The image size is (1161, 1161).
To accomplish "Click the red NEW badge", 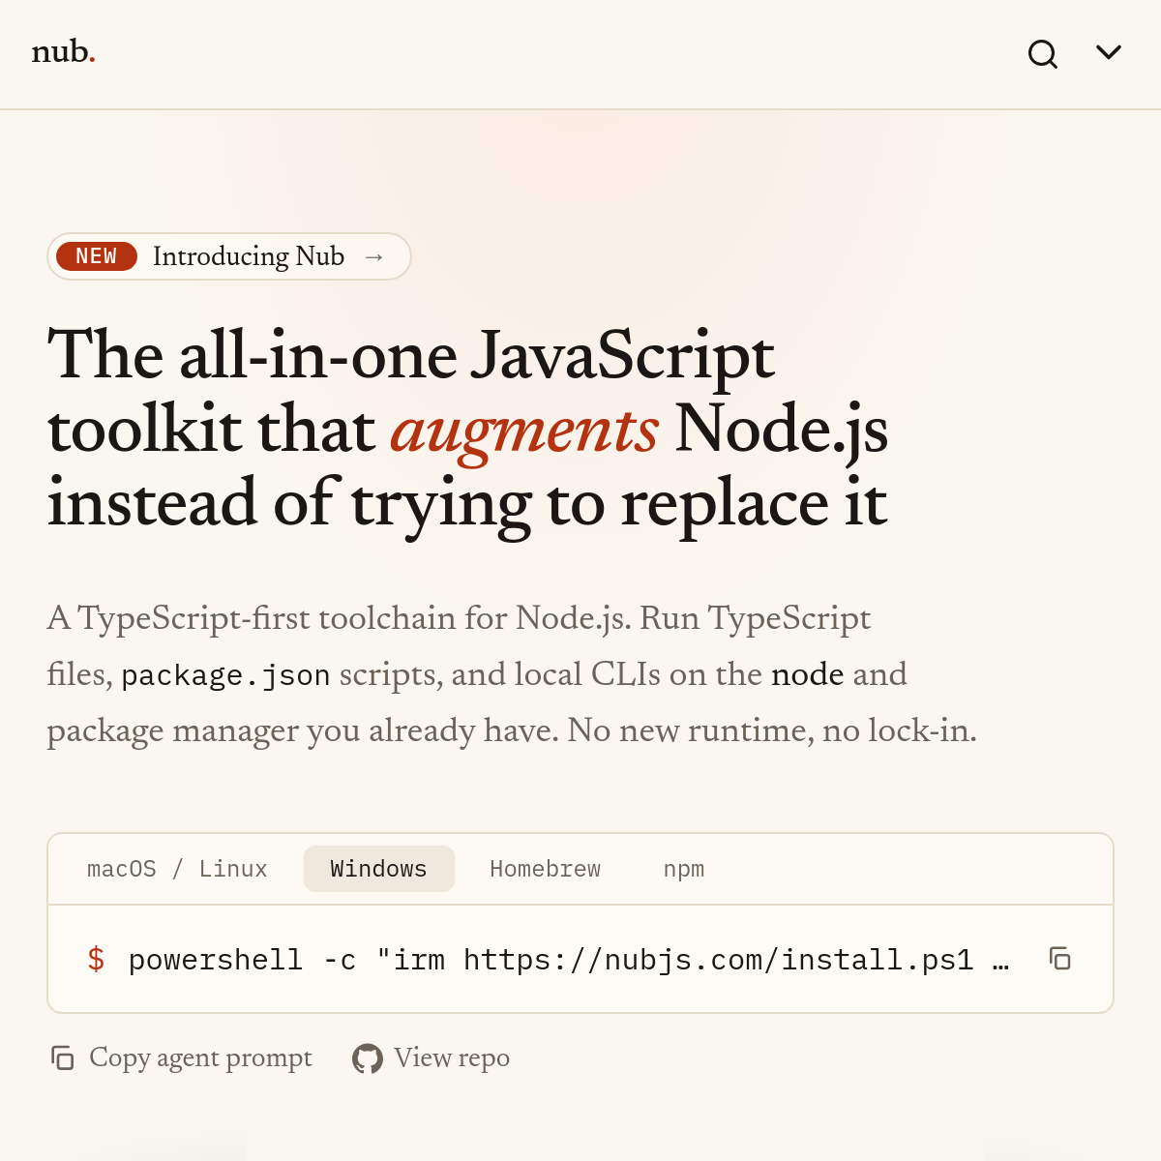I will (97, 256).
